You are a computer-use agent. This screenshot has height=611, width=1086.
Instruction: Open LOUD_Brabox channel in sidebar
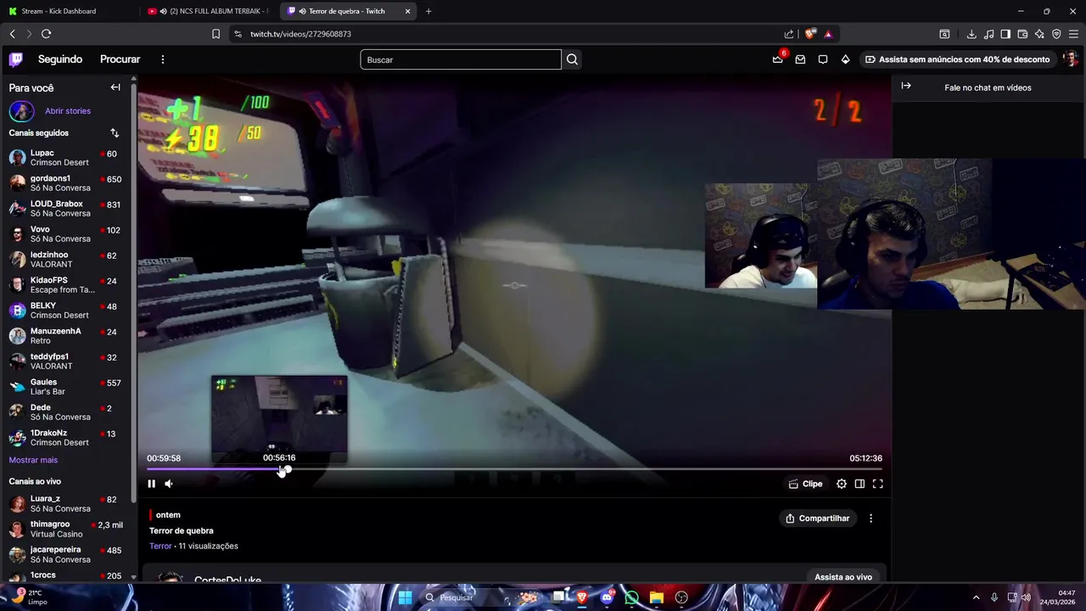click(66, 209)
